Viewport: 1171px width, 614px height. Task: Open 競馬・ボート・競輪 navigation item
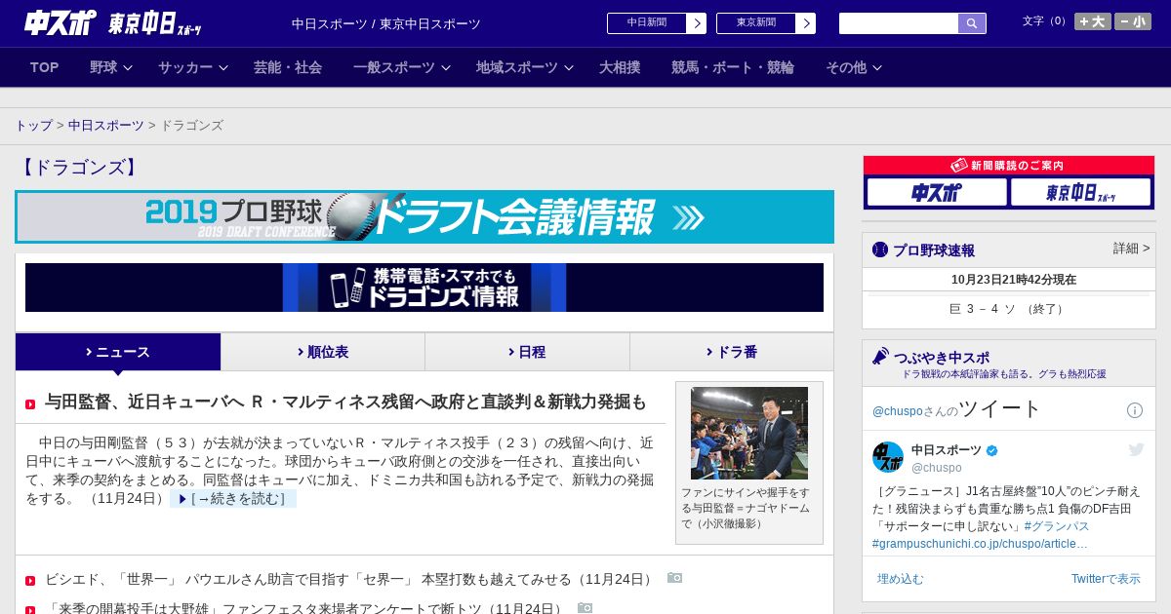point(733,67)
